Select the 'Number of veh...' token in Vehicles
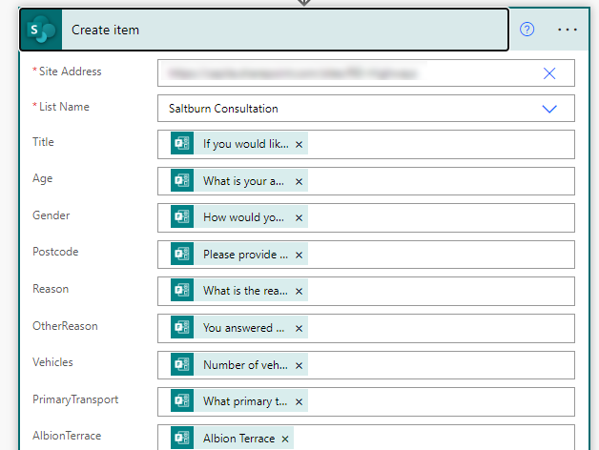Image resolution: width=599 pixels, height=450 pixels. click(x=244, y=365)
